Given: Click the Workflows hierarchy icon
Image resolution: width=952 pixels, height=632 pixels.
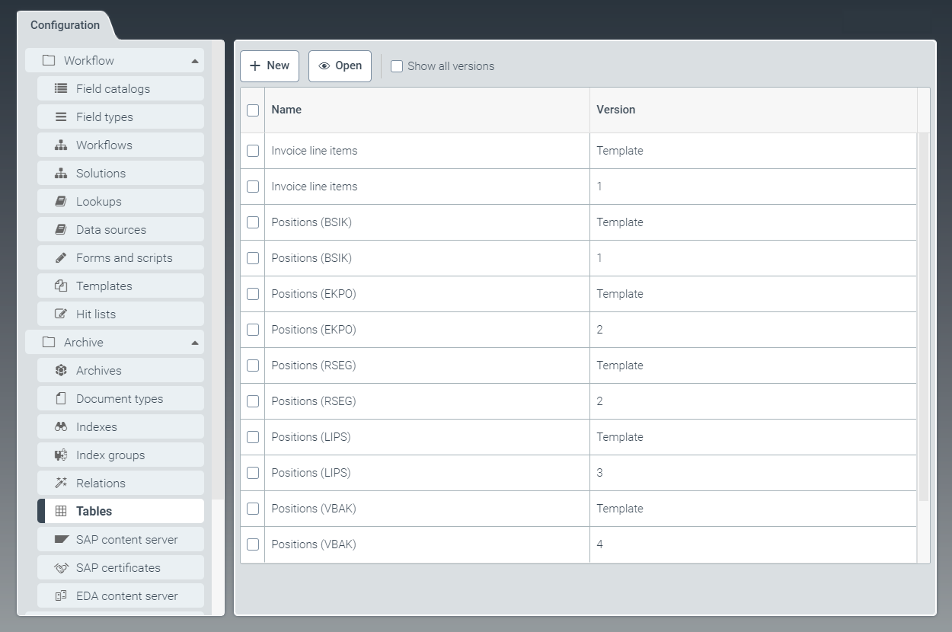Looking at the screenshot, I should [x=61, y=145].
